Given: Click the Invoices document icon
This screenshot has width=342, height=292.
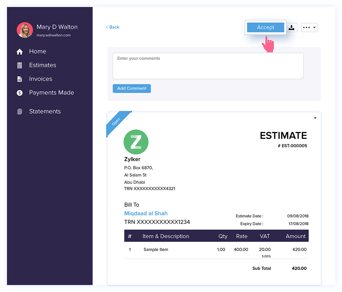Looking at the screenshot, I should click(20, 79).
